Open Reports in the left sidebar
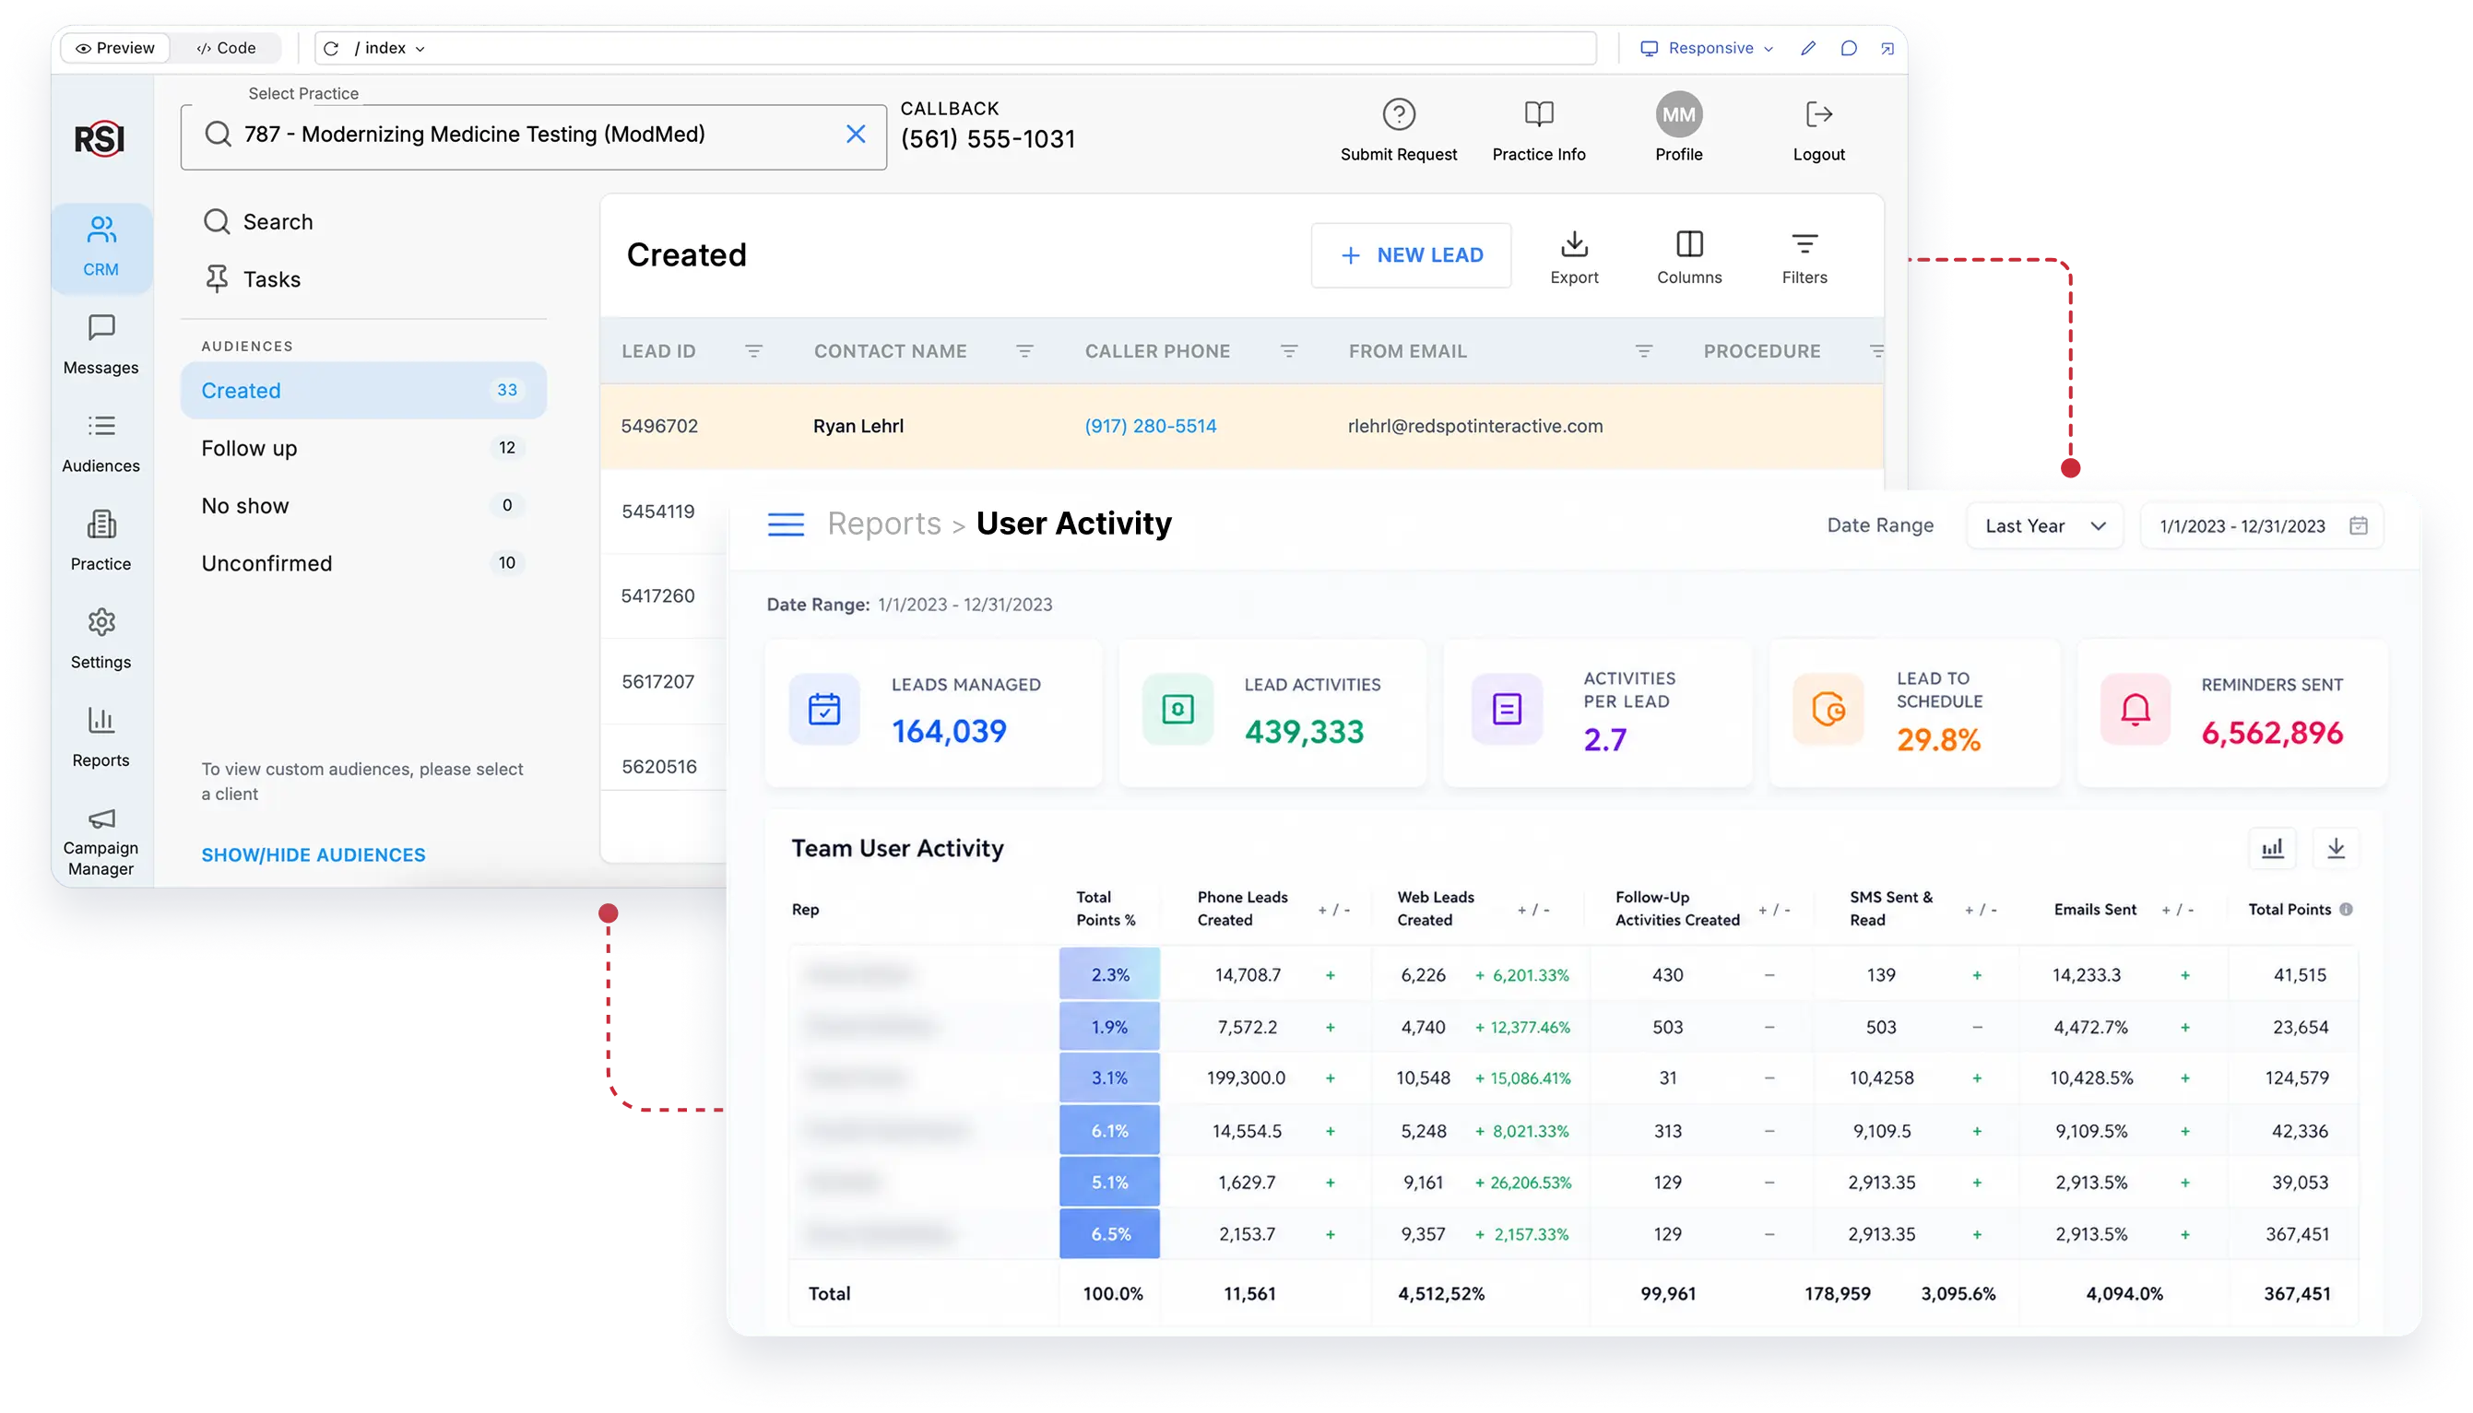Viewport: 2473px width, 1413px height. (101, 736)
